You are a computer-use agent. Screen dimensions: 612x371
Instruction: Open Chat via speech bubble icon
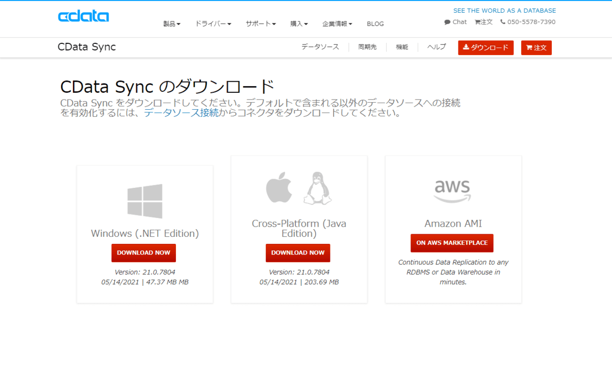coord(447,22)
